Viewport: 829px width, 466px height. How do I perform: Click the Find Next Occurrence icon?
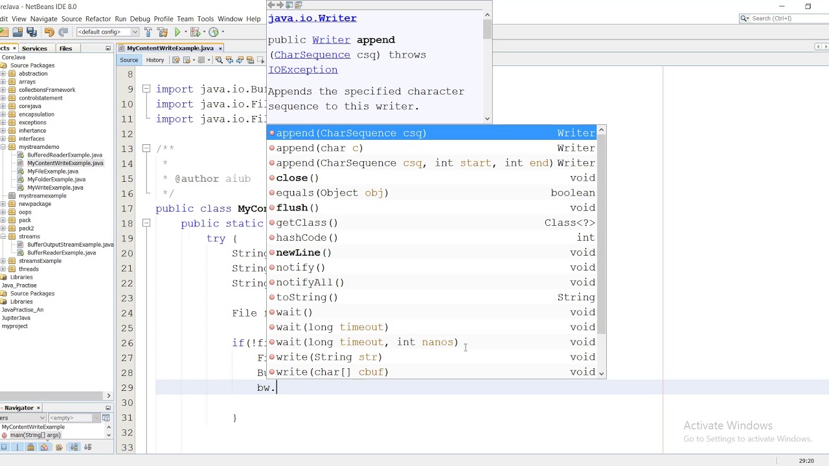[240, 60]
